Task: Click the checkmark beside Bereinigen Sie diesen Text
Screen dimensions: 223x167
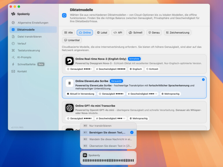Action: click(x=132, y=133)
